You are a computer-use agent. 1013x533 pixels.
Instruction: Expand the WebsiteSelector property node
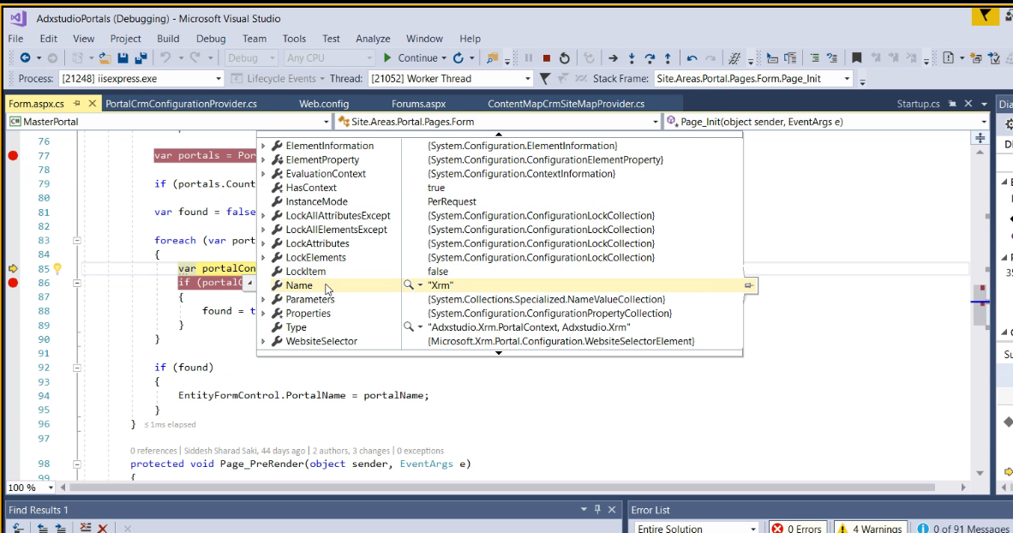pos(263,341)
